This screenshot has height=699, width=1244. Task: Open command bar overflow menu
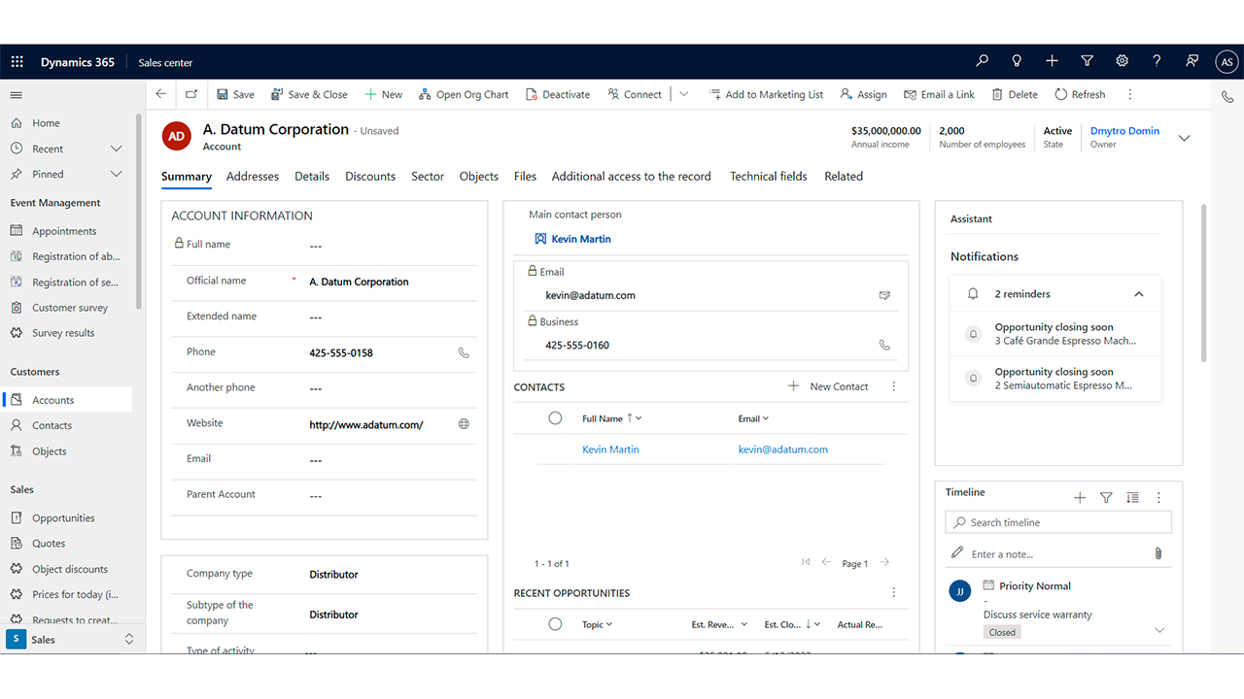(x=1129, y=94)
